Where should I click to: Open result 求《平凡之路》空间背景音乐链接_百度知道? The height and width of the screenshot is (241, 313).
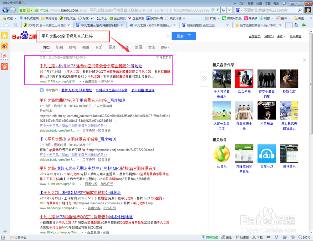tap(78, 139)
